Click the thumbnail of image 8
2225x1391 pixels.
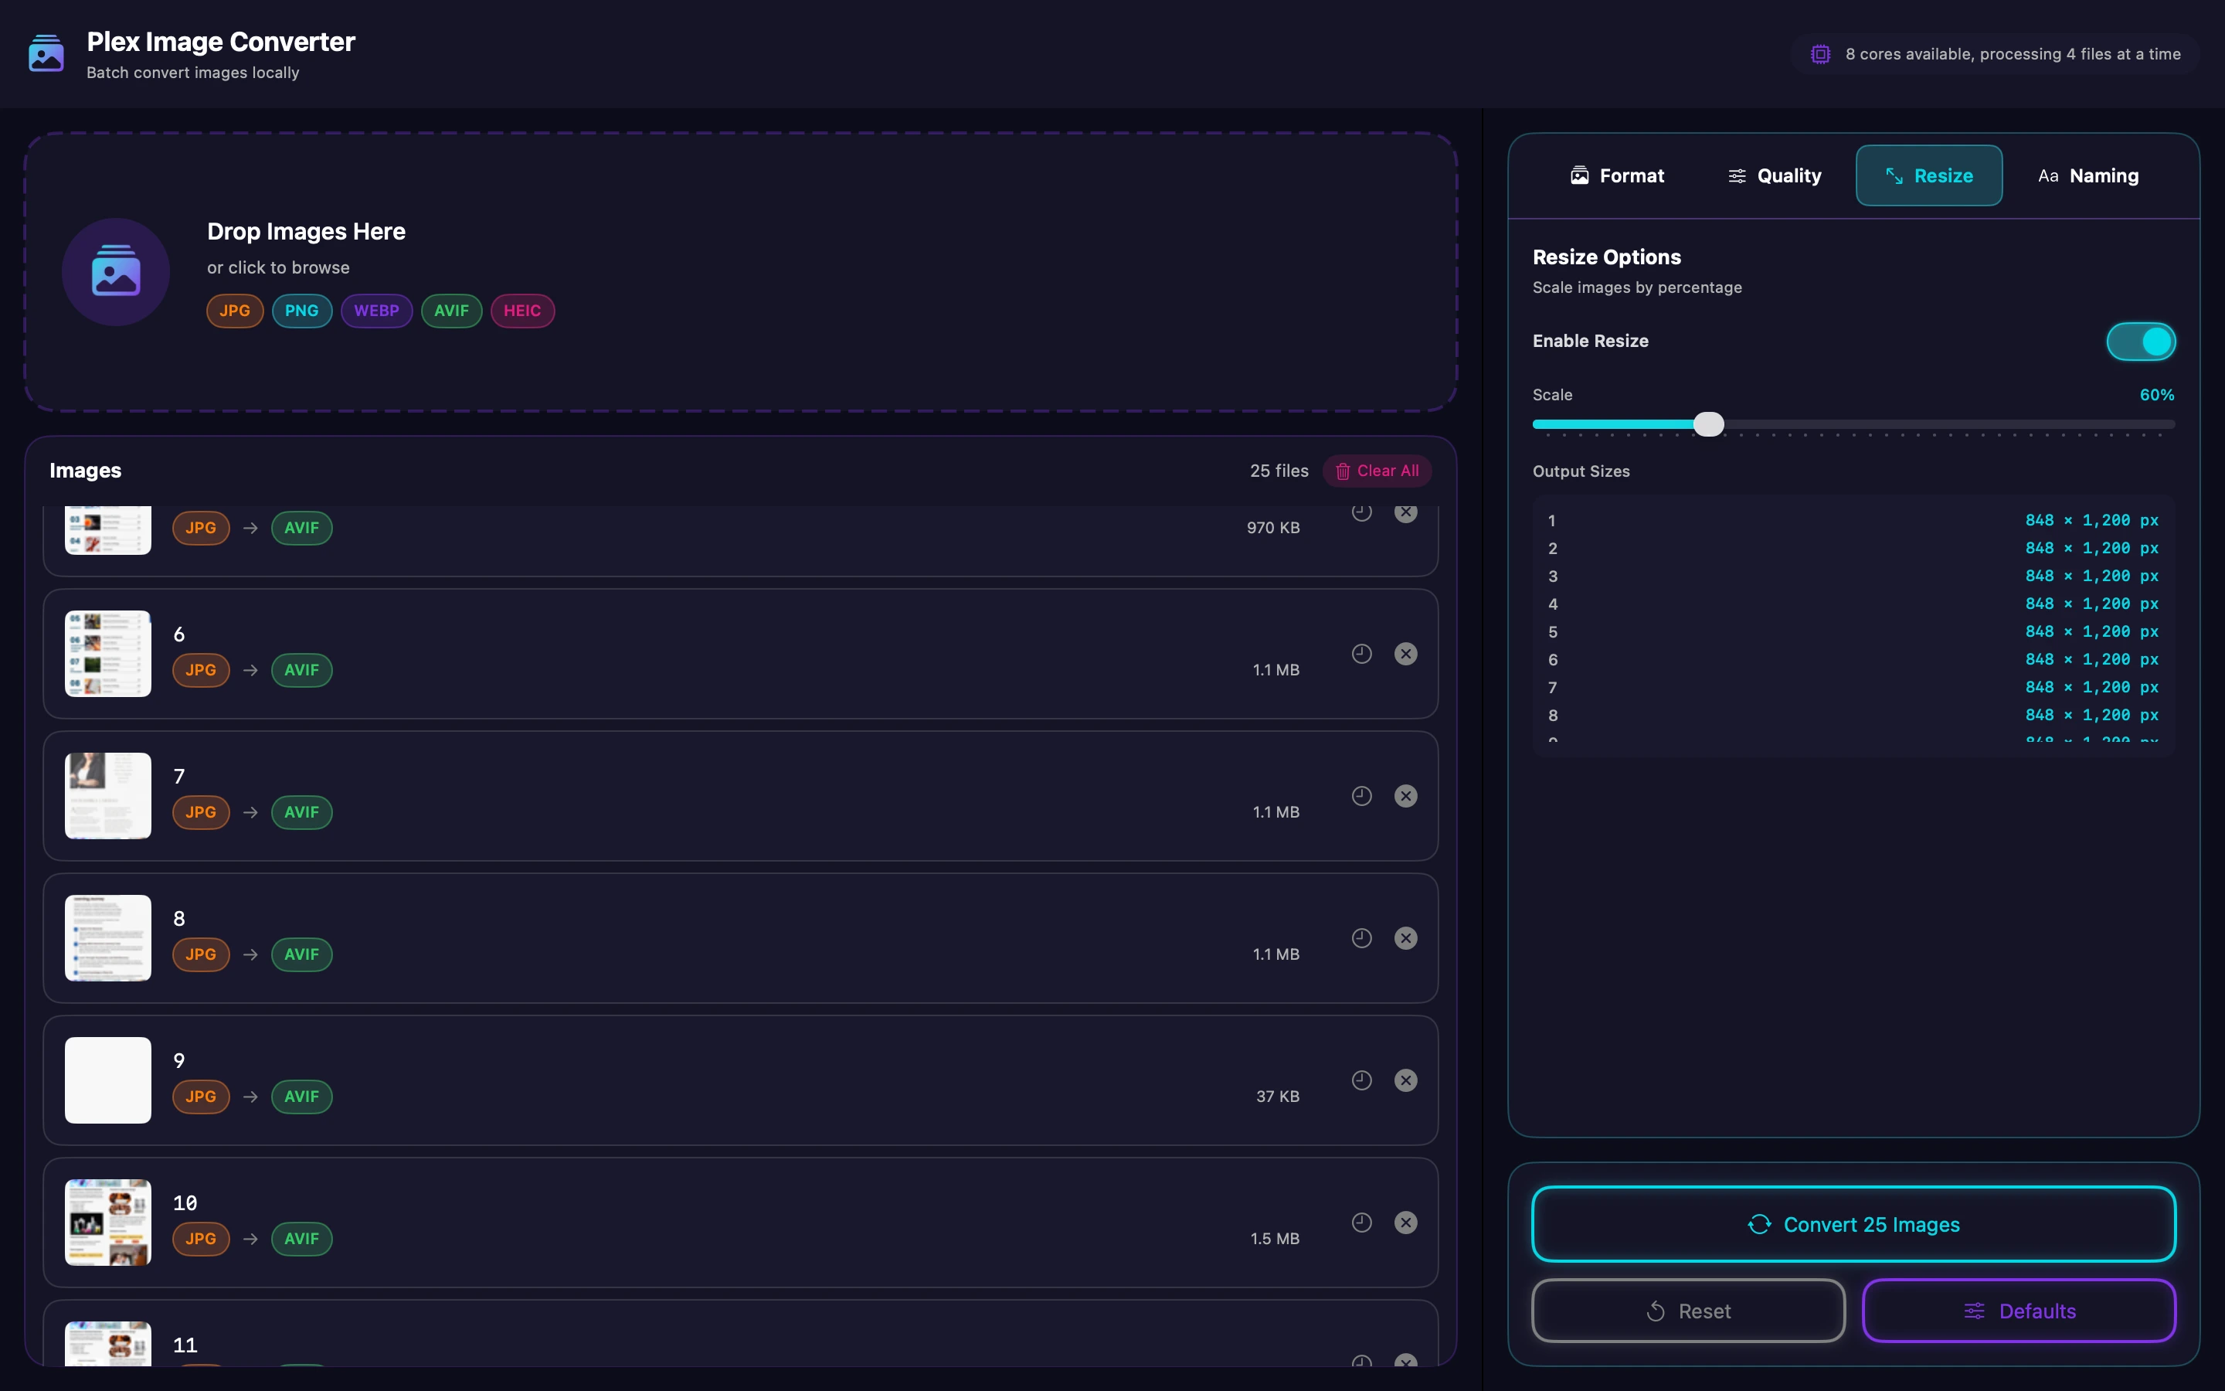click(107, 937)
